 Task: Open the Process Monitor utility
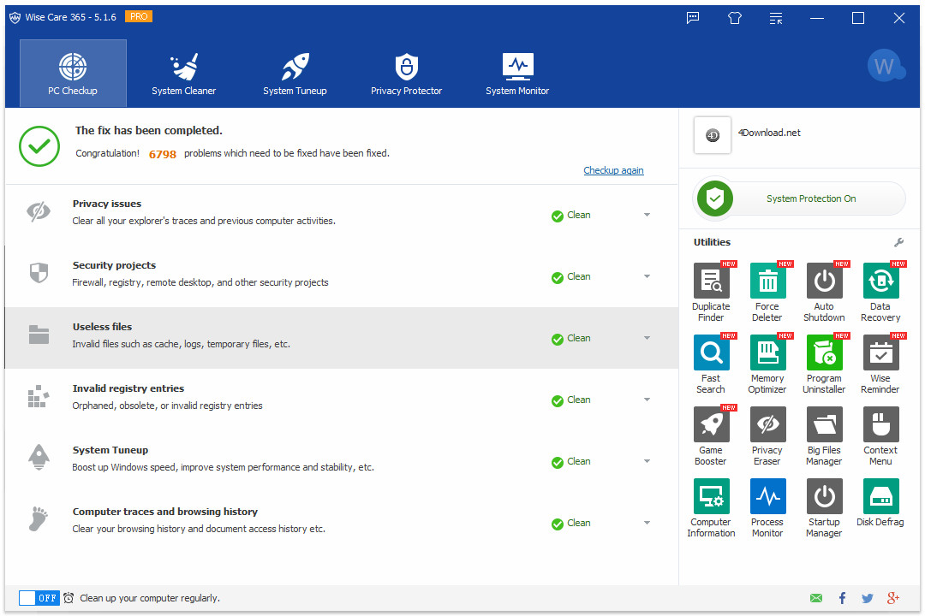click(767, 497)
